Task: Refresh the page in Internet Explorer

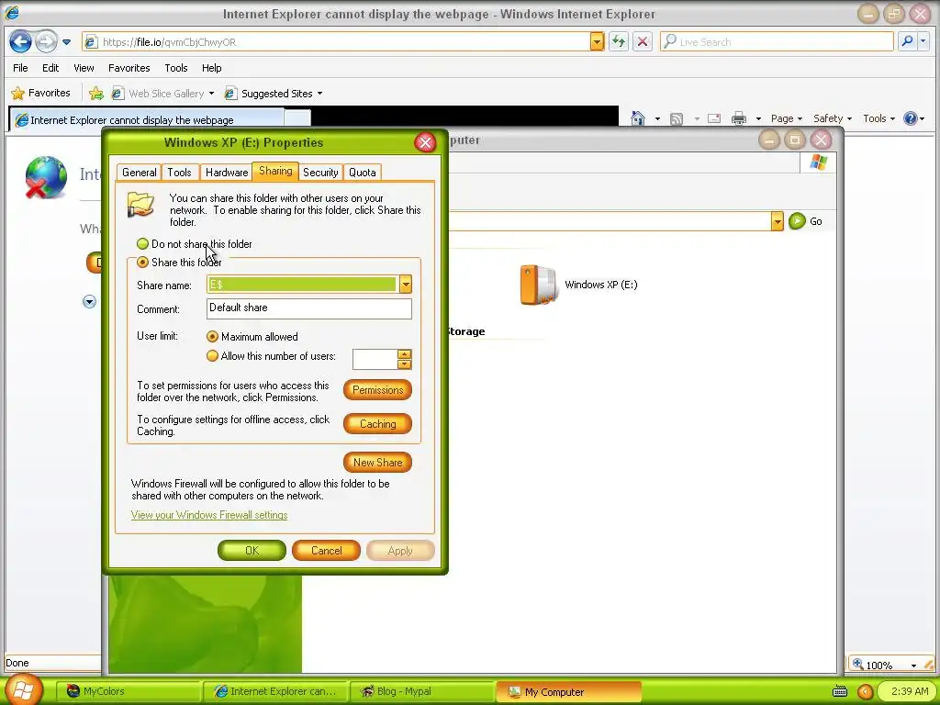Action: coord(619,42)
